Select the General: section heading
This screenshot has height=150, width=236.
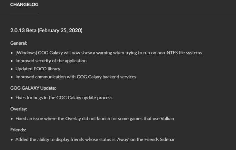pyautogui.click(x=19, y=43)
